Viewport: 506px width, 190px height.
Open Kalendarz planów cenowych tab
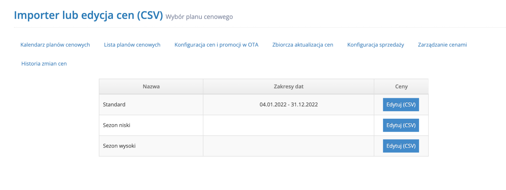(55, 45)
